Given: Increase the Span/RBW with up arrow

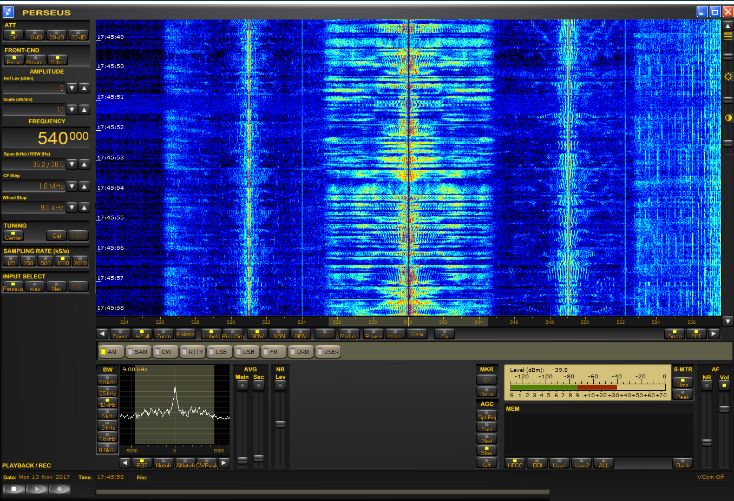Looking at the screenshot, I should tap(84, 164).
